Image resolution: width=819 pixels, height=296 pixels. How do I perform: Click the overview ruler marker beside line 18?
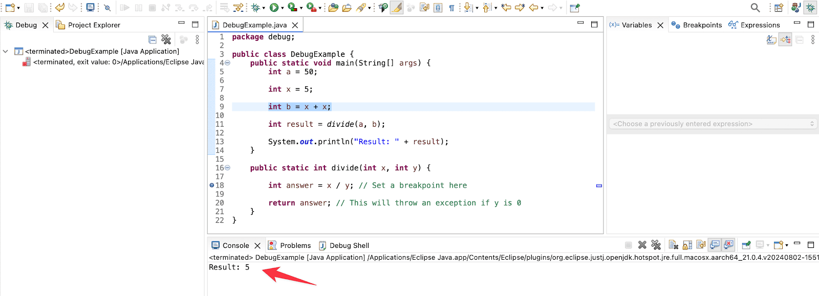pos(599,186)
